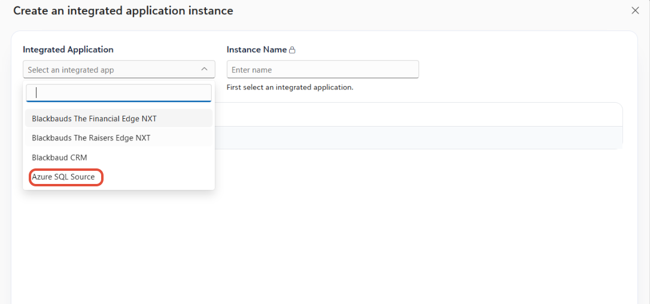Select Blackbauds The Raisers Edge NXT
The height and width of the screenshot is (304, 650).
click(119, 138)
